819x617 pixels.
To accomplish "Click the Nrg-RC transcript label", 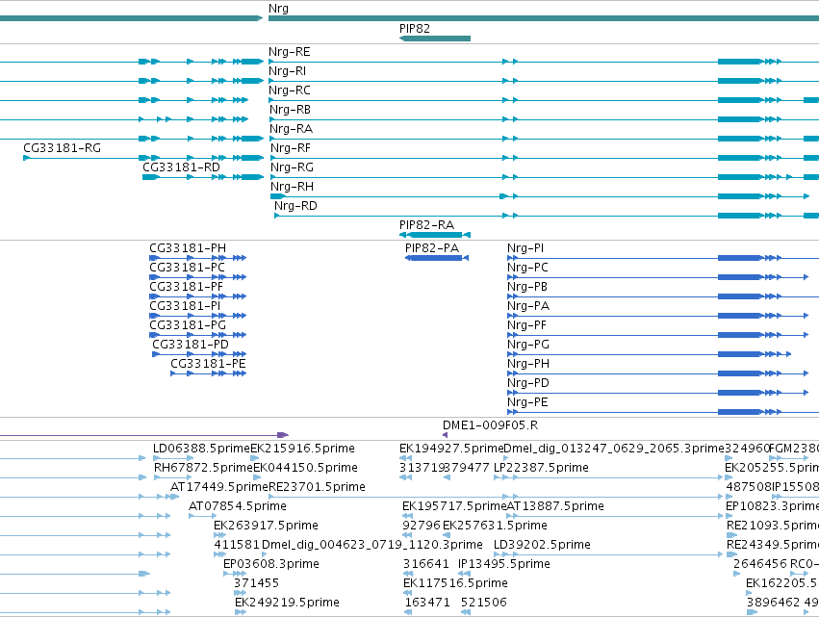I will click(290, 90).
